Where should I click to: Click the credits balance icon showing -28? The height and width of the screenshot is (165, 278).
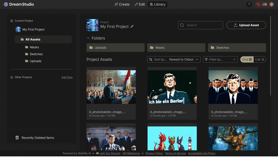[258, 5]
